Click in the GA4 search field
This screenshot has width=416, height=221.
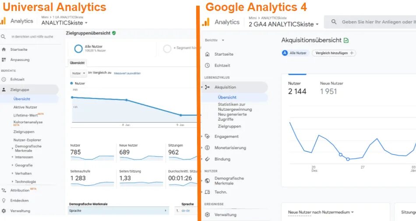pos(370,22)
